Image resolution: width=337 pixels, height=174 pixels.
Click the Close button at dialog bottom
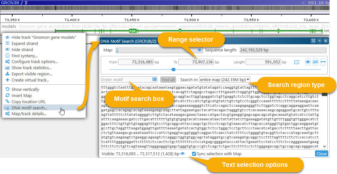click(x=321, y=154)
